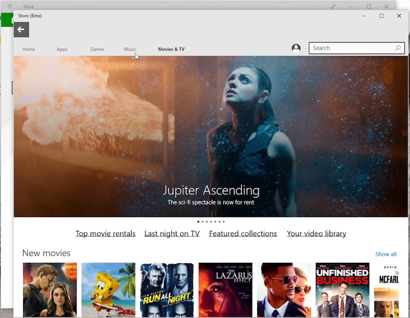Click Show all for New movies
The height and width of the screenshot is (318, 410).
[x=385, y=254]
